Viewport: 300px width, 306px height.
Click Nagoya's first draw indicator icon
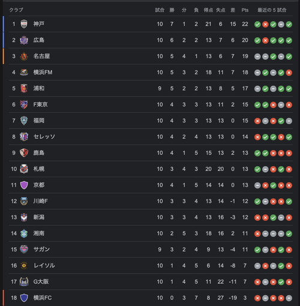click(x=257, y=56)
